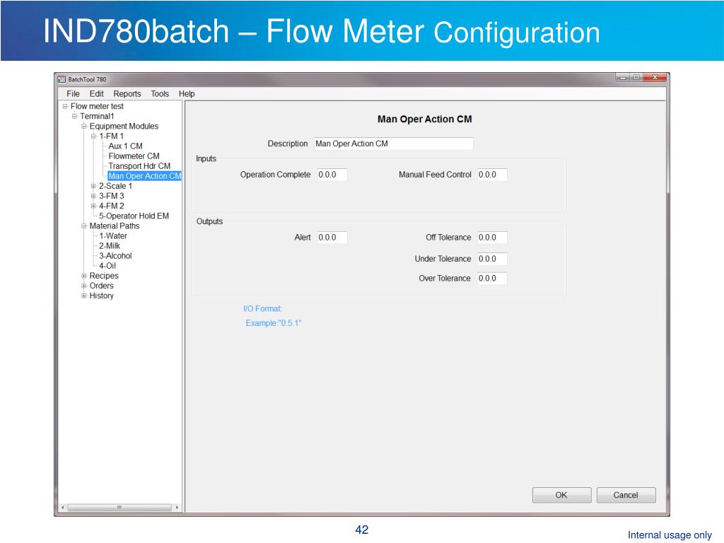Select the 3-Alcohol material path
The height and width of the screenshot is (543, 724).
tap(115, 256)
